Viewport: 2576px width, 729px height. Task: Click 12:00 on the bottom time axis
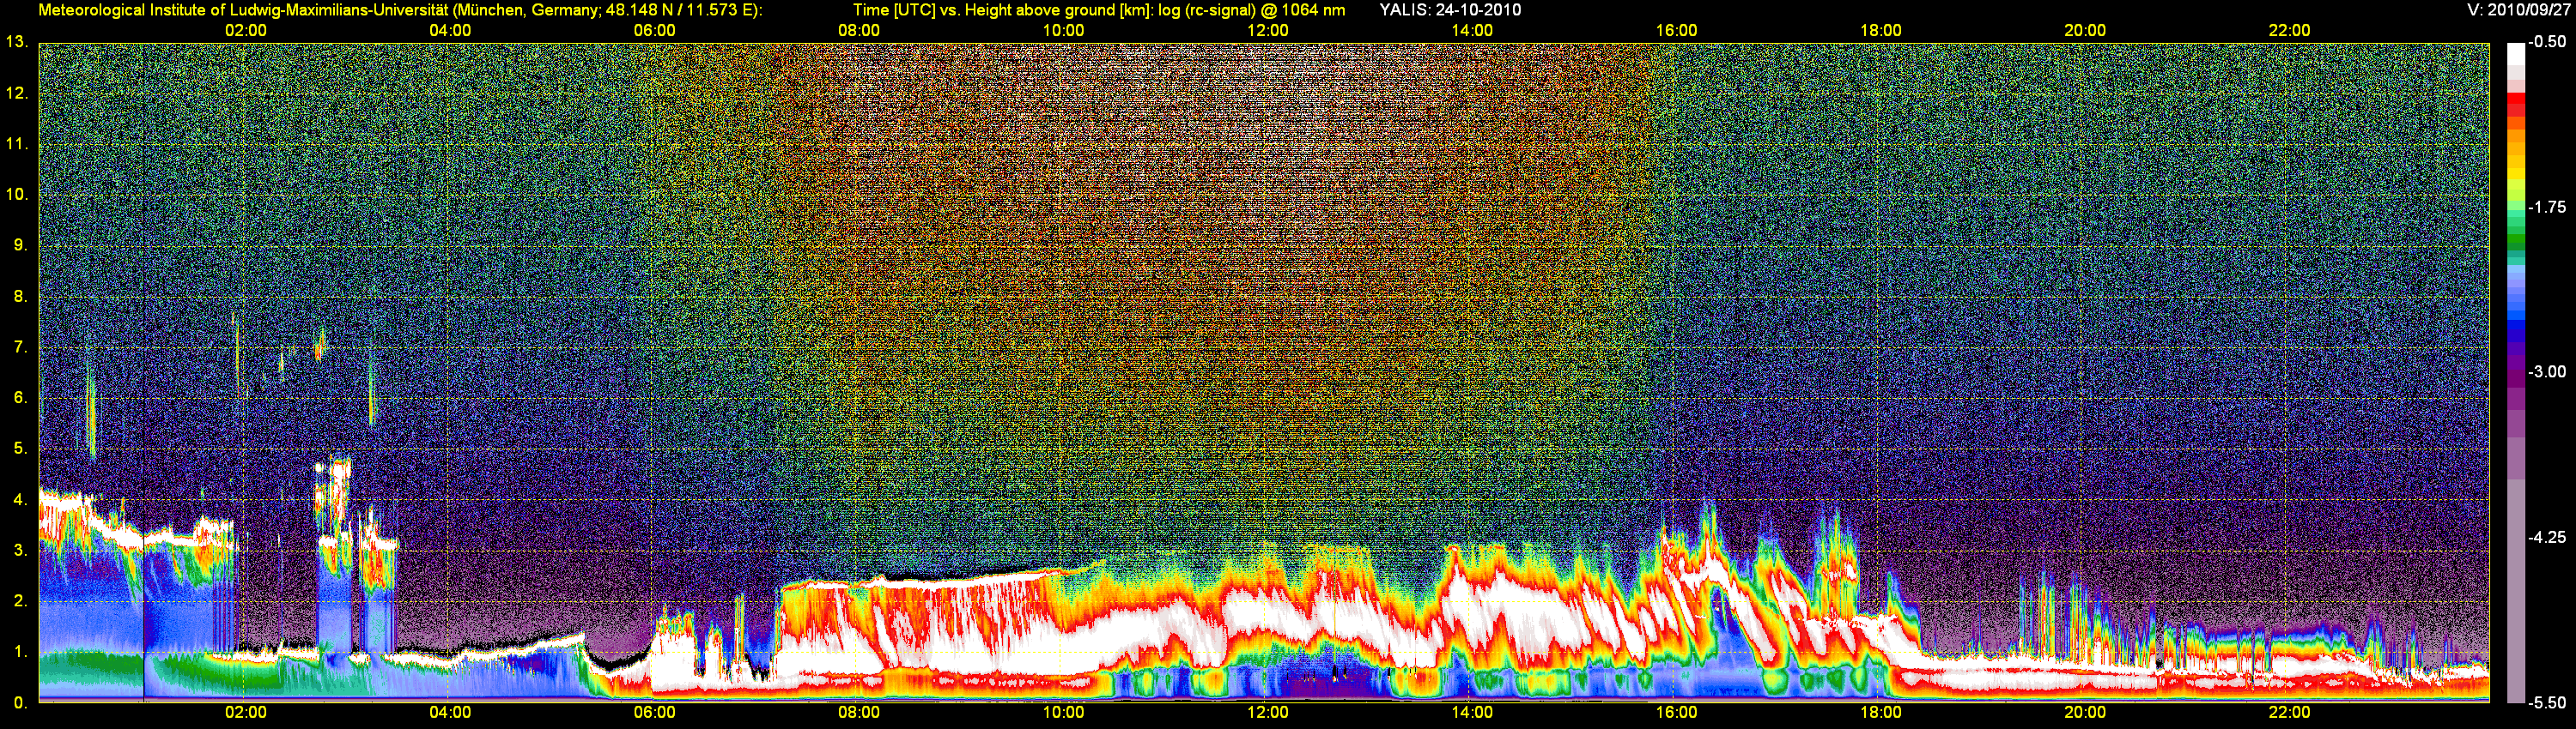point(1268,712)
